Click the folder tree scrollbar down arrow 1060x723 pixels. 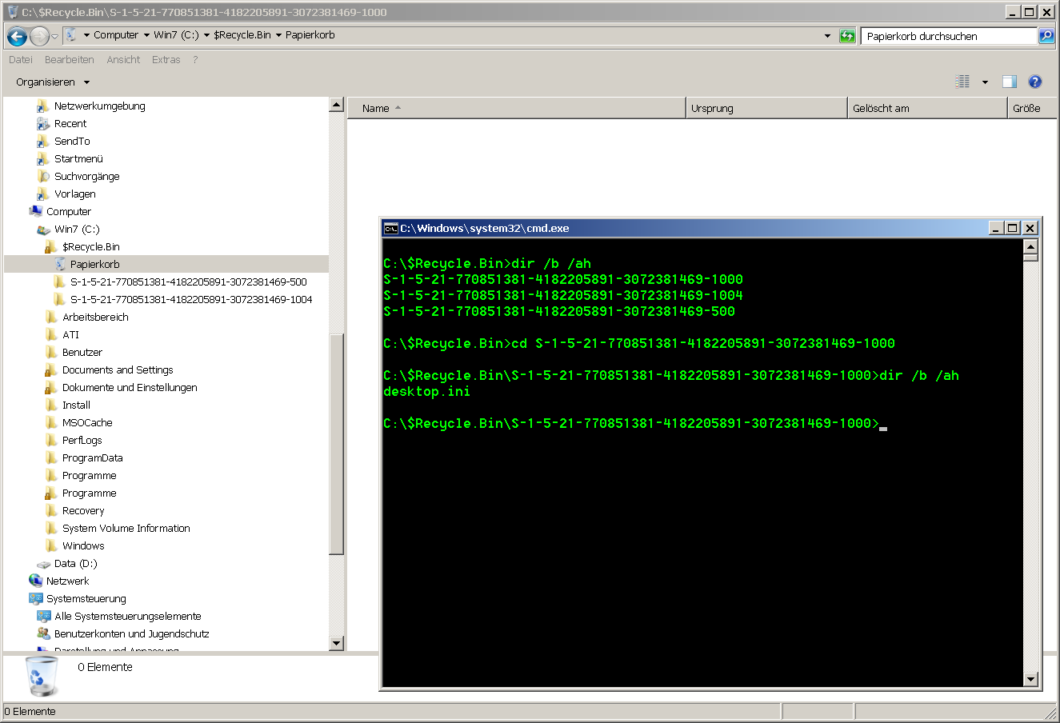(336, 643)
